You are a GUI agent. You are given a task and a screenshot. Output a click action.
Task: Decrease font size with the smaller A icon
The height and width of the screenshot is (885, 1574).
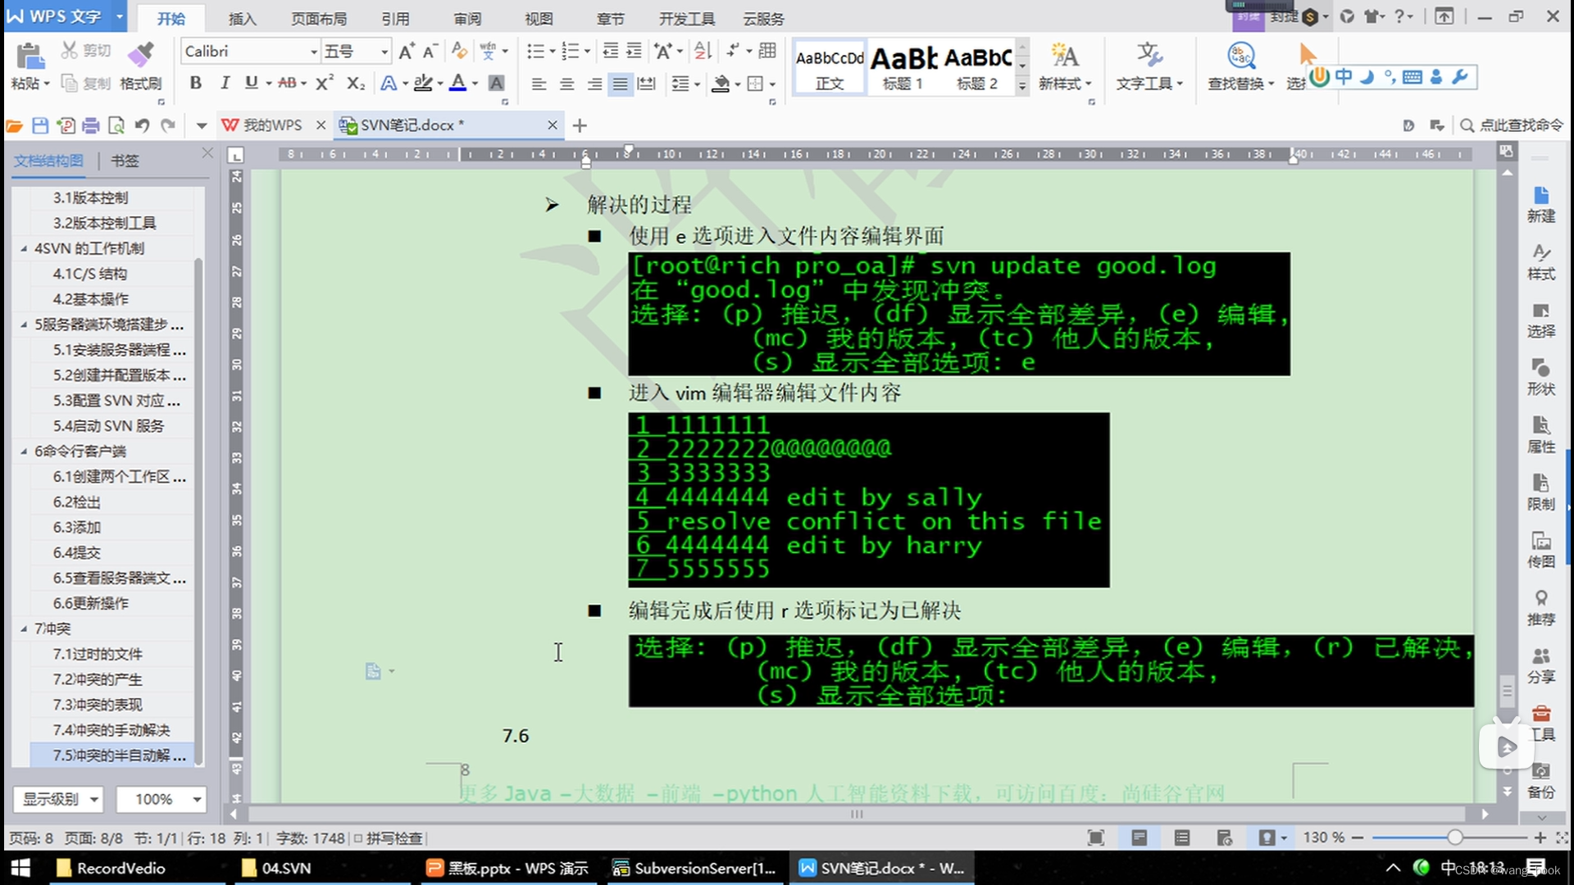(x=430, y=52)
